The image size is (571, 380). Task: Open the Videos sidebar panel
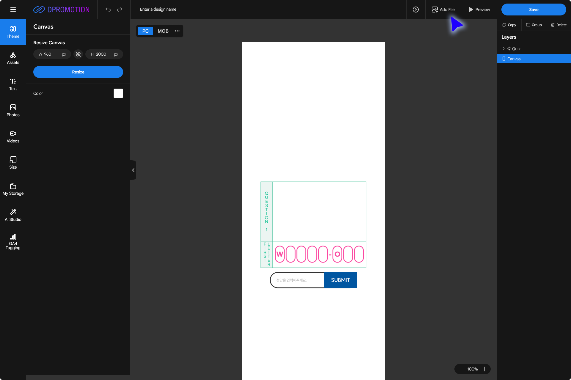coord(13,137)
